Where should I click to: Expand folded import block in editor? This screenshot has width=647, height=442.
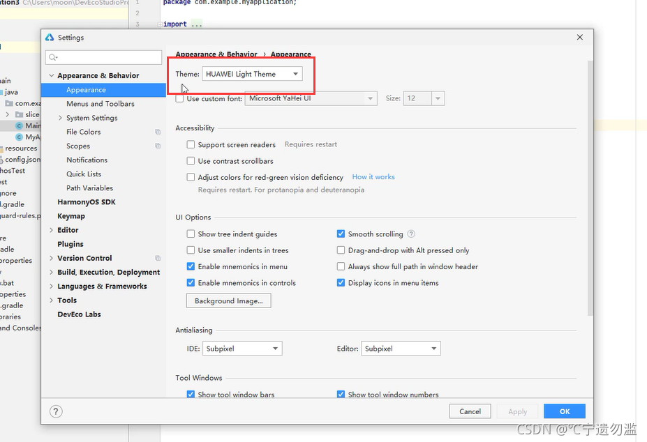tap(160, 24)
